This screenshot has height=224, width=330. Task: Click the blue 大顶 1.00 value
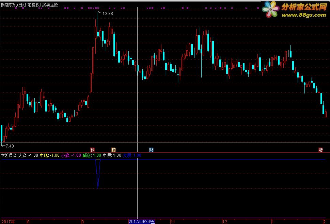pyautogui.click(x=132, y=155)
